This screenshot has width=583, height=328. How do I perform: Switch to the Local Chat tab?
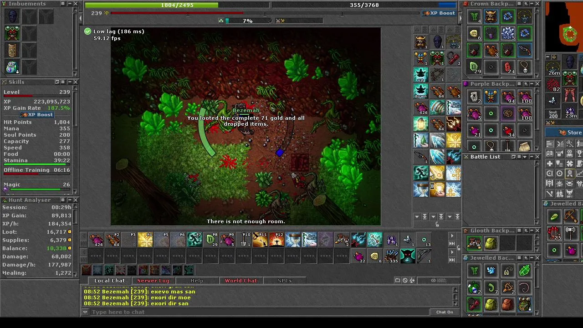click(x=109, y=281)
